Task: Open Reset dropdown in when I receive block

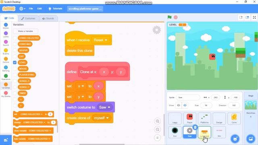Action: [100, 40]
